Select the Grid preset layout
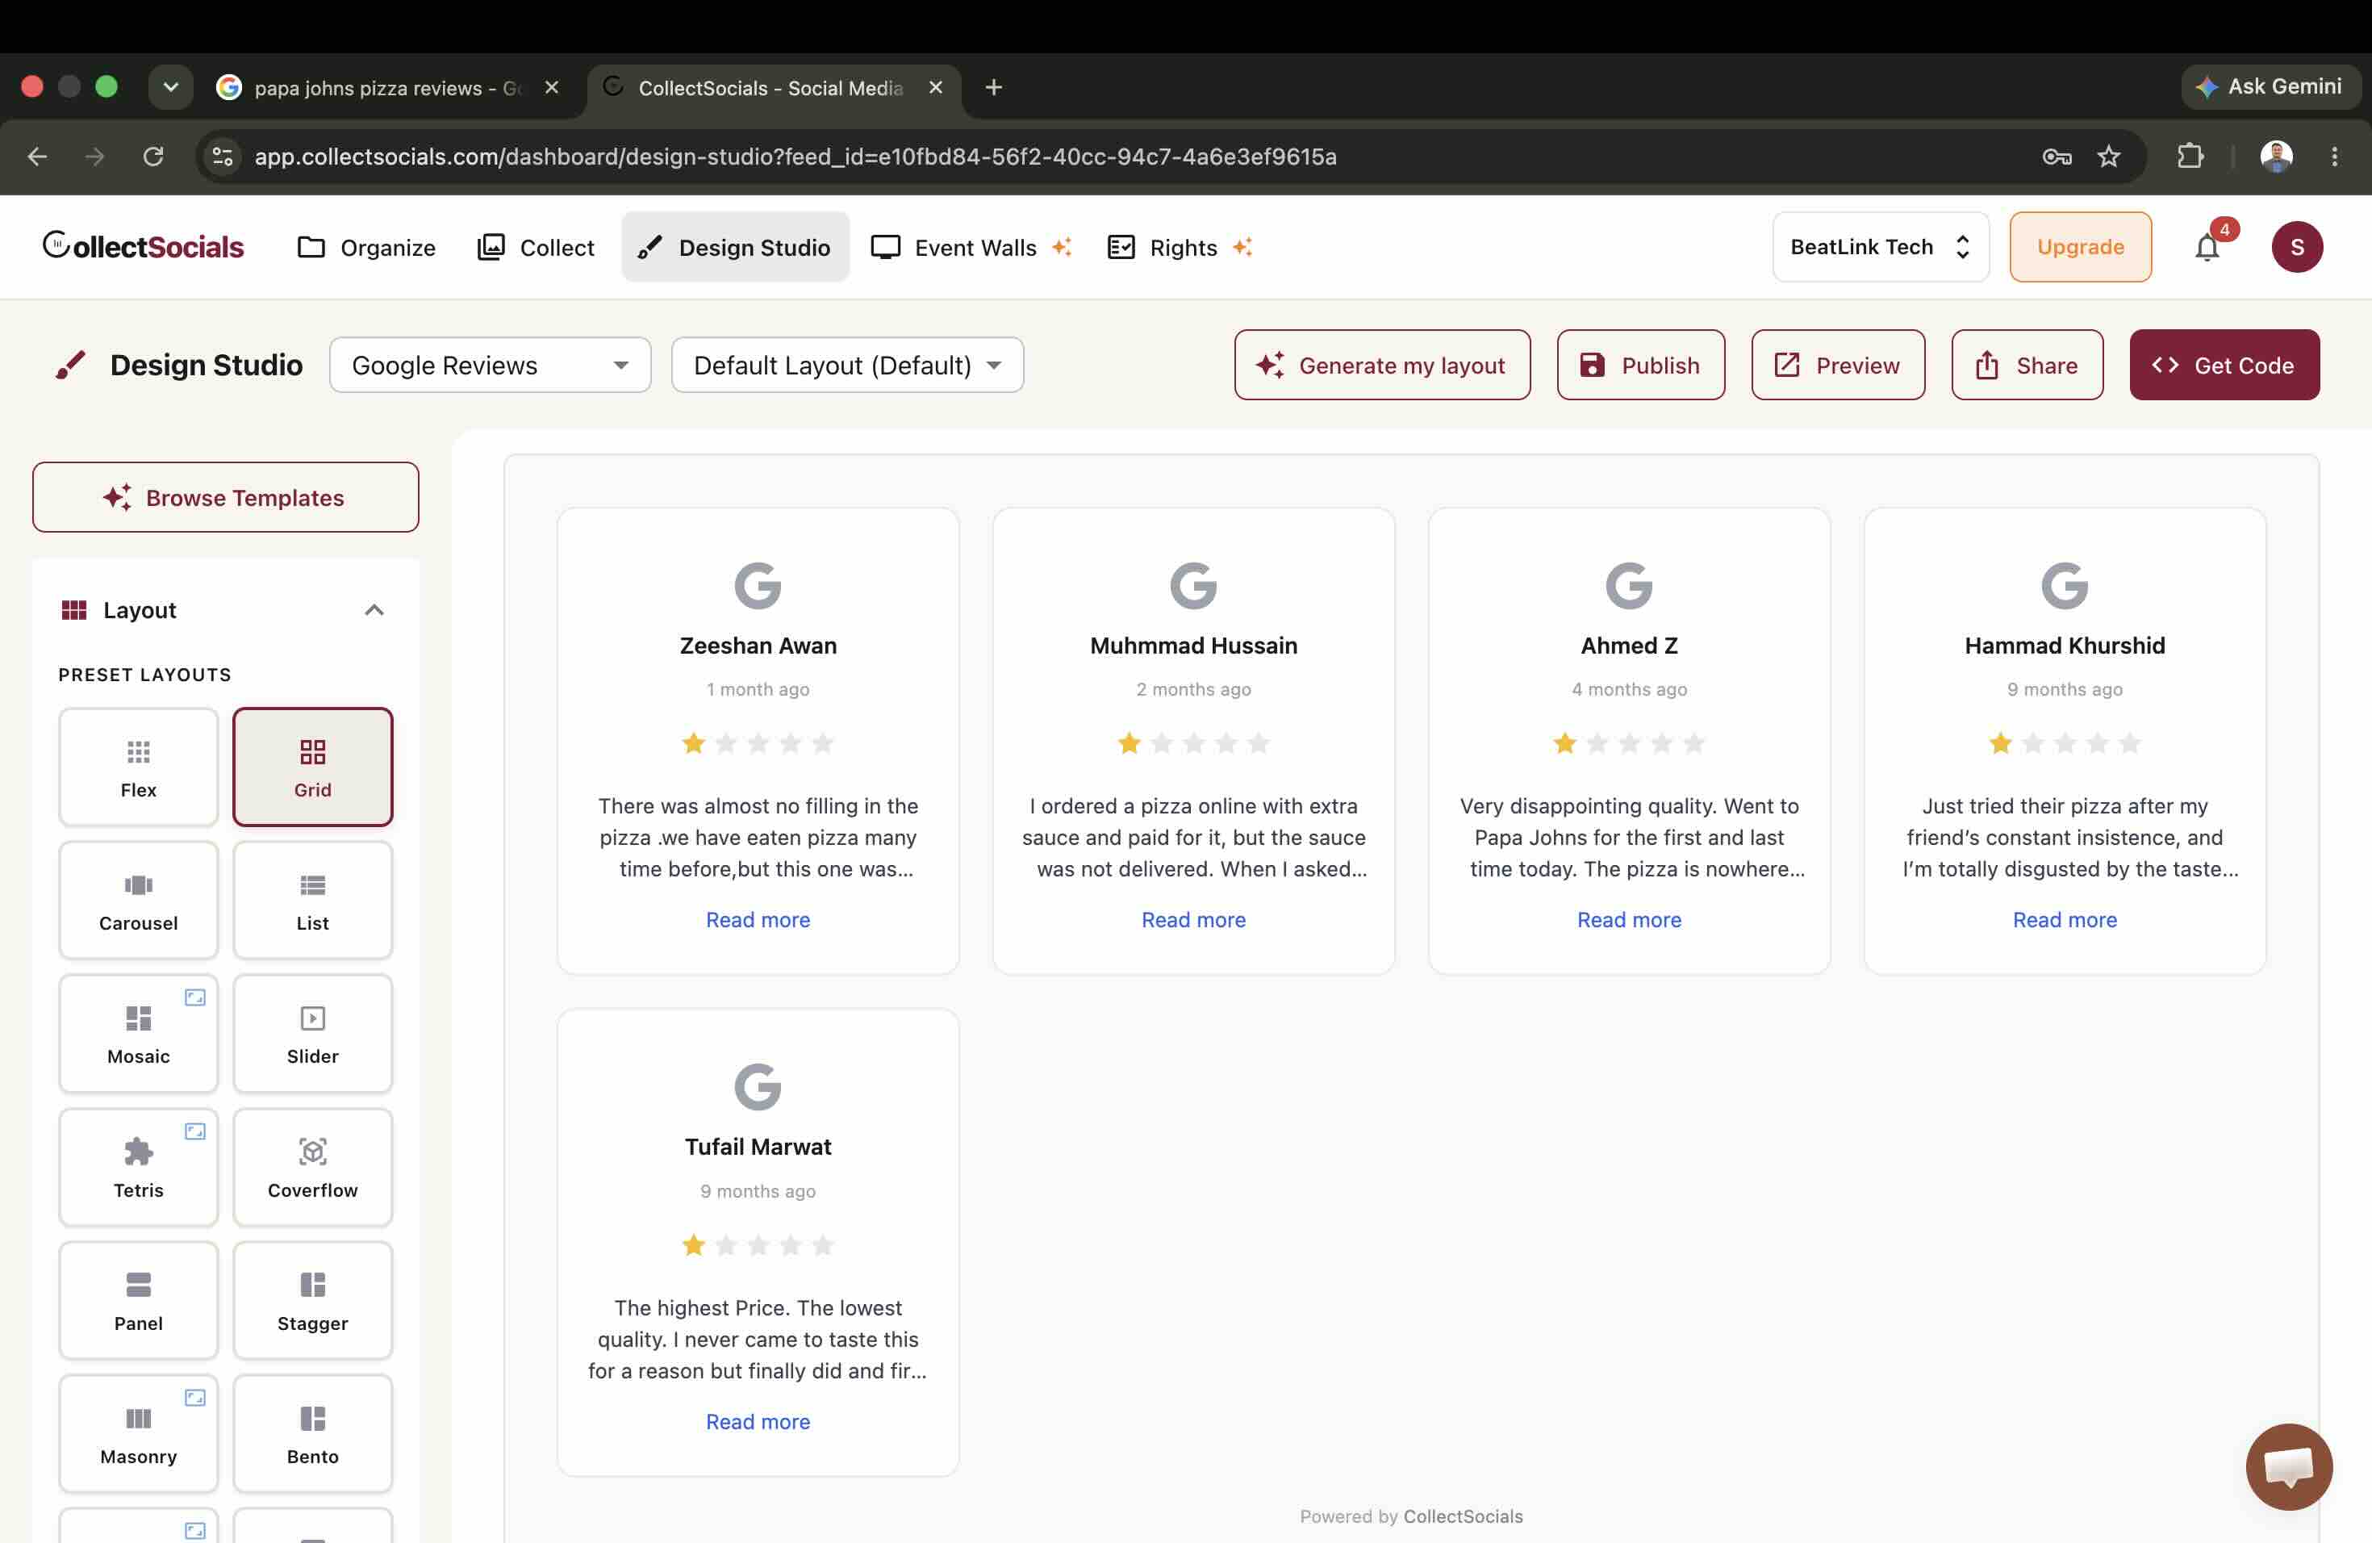 [x=313, y=767]
